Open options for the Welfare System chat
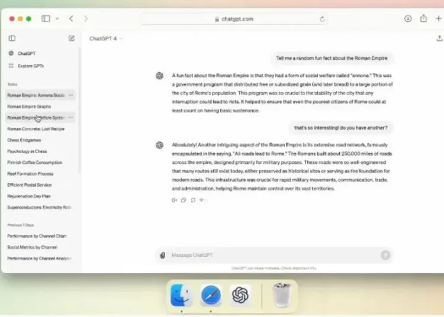 point(71,118)
